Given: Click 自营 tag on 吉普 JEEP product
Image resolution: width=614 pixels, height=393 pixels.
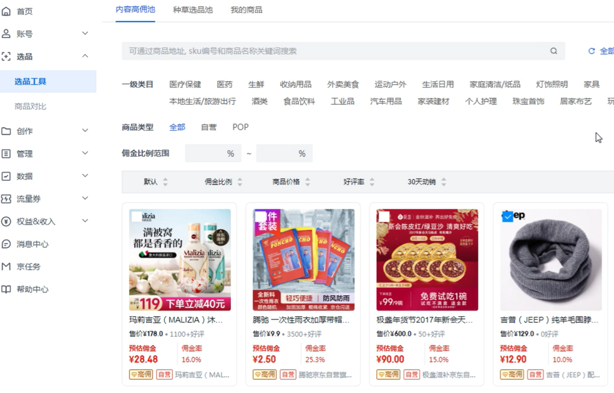Looking at the screenshot, I should click(x=536, y=375).
